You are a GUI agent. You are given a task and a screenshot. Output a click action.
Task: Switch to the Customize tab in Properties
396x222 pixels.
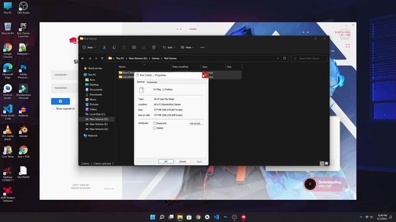[152, 82]
